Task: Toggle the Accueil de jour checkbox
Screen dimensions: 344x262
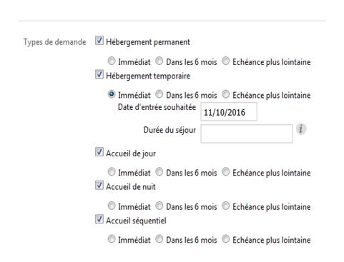Action: 99,152
